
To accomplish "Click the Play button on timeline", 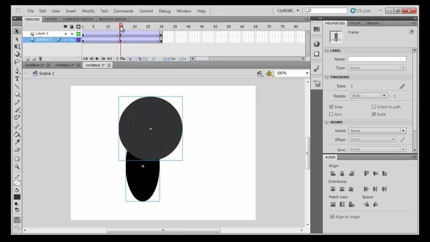I will pos(97,59).
